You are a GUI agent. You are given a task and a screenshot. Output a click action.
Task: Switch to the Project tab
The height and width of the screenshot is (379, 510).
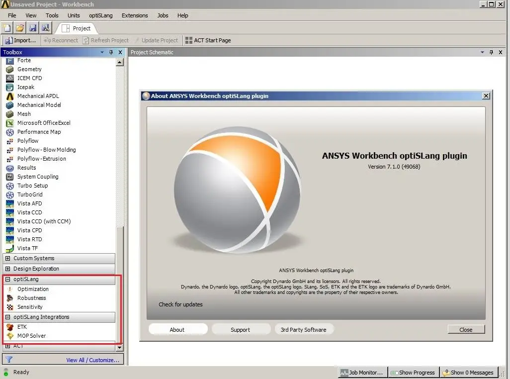pos(77,28)
